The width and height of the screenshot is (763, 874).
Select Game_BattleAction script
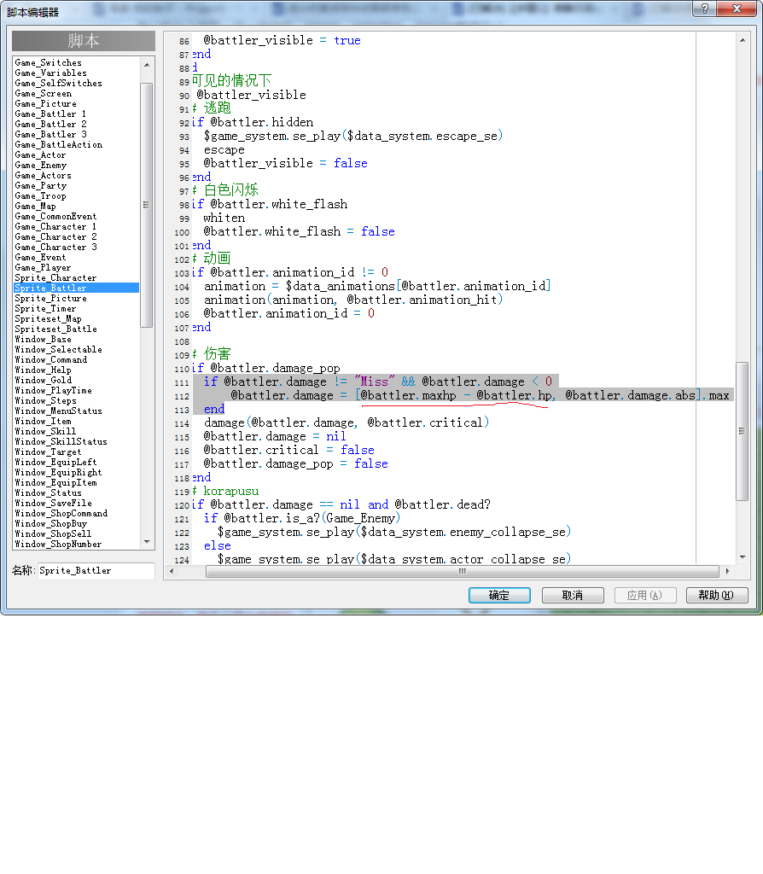pyautogui.click(x=59, y=145)
